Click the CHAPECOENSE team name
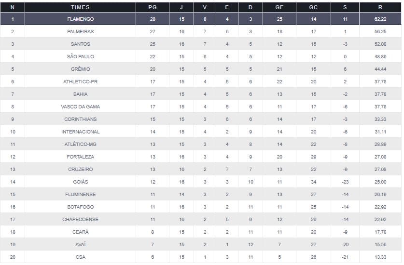The height and width of the screenshot is (265, 404). click(80, 219)
